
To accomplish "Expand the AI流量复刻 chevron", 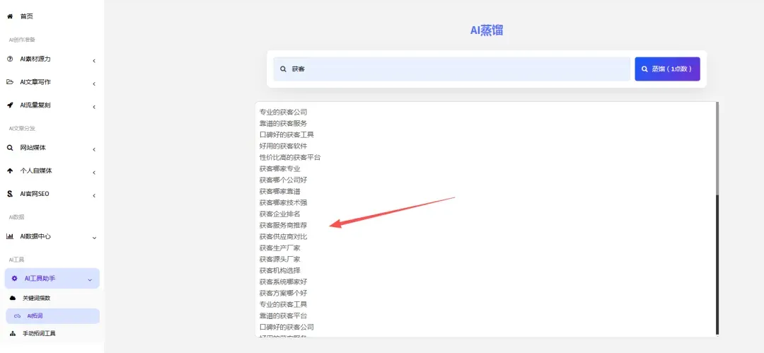I will (94, 107).
